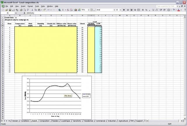Image resolution: width=187 pixels, height=126 pixels.
Task: Open the Zoom 75% dropdown
Action: tap(89, 10)
